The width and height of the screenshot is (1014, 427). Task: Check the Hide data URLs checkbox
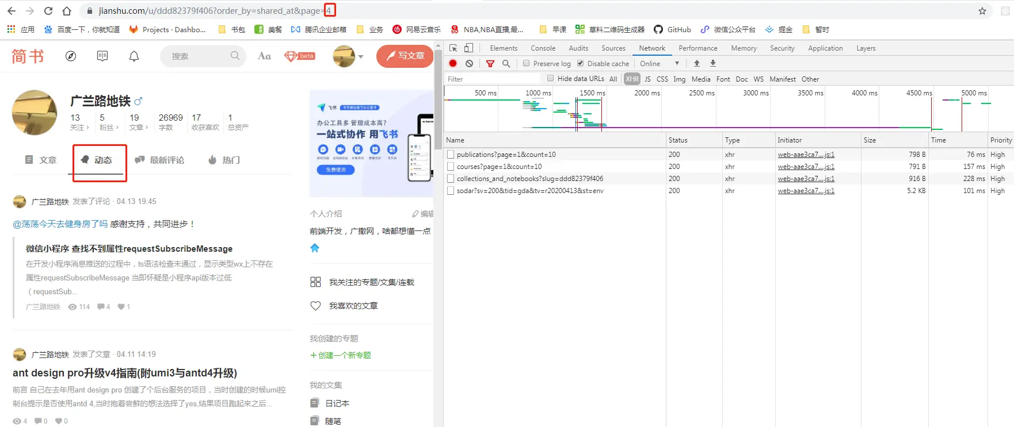(x=551, y=78)
